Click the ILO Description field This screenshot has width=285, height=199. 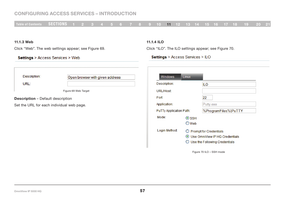(x=229, y=85)
